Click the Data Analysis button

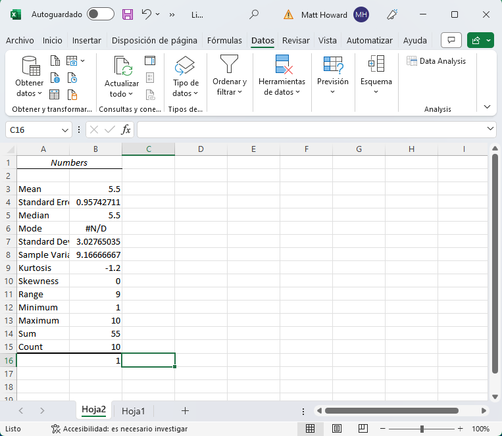pos(436,61)
